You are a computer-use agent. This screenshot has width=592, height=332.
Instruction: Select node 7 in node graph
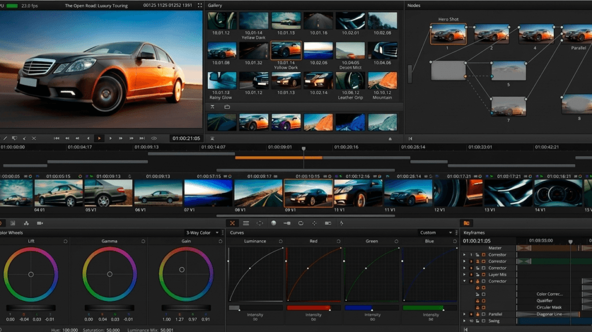coord(508,106)
